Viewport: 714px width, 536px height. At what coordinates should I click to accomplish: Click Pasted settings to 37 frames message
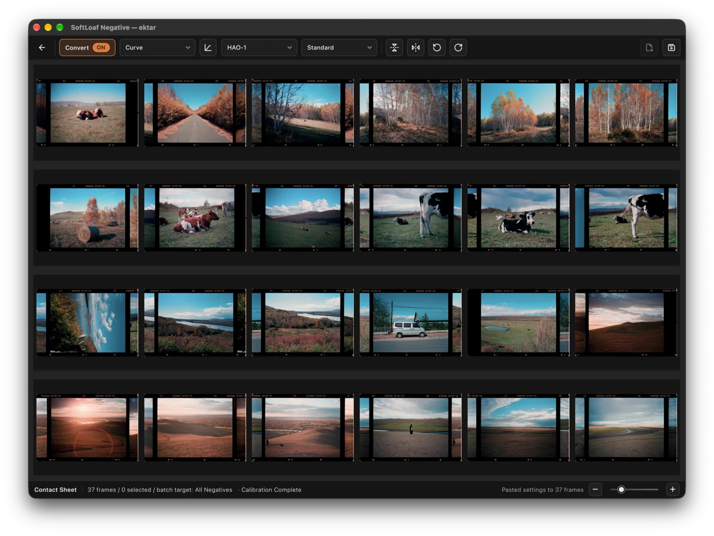coord(543,490)
